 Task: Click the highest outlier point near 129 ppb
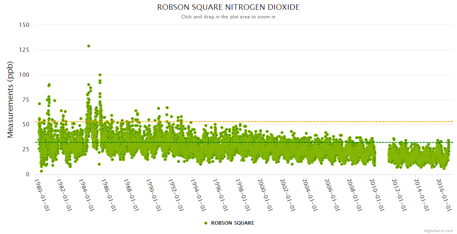point(89,46)
